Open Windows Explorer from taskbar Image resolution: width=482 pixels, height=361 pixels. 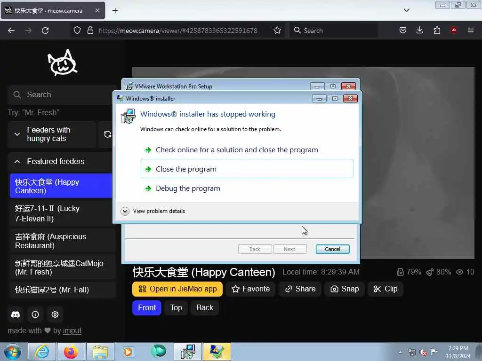tap(100, 352)
